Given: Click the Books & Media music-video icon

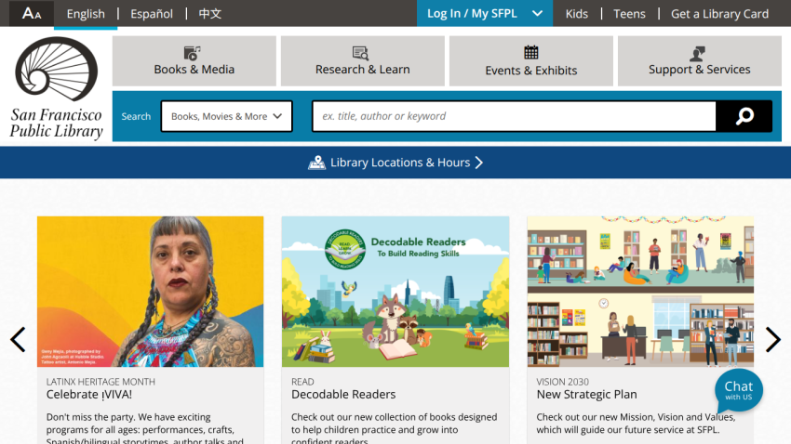Looking at the screenshot, I should point(193,52).
